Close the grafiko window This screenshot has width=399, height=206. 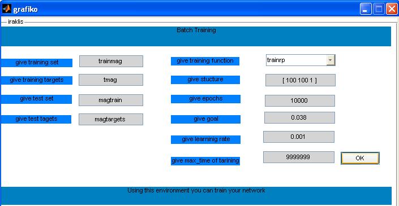click(x=392, y=10)
